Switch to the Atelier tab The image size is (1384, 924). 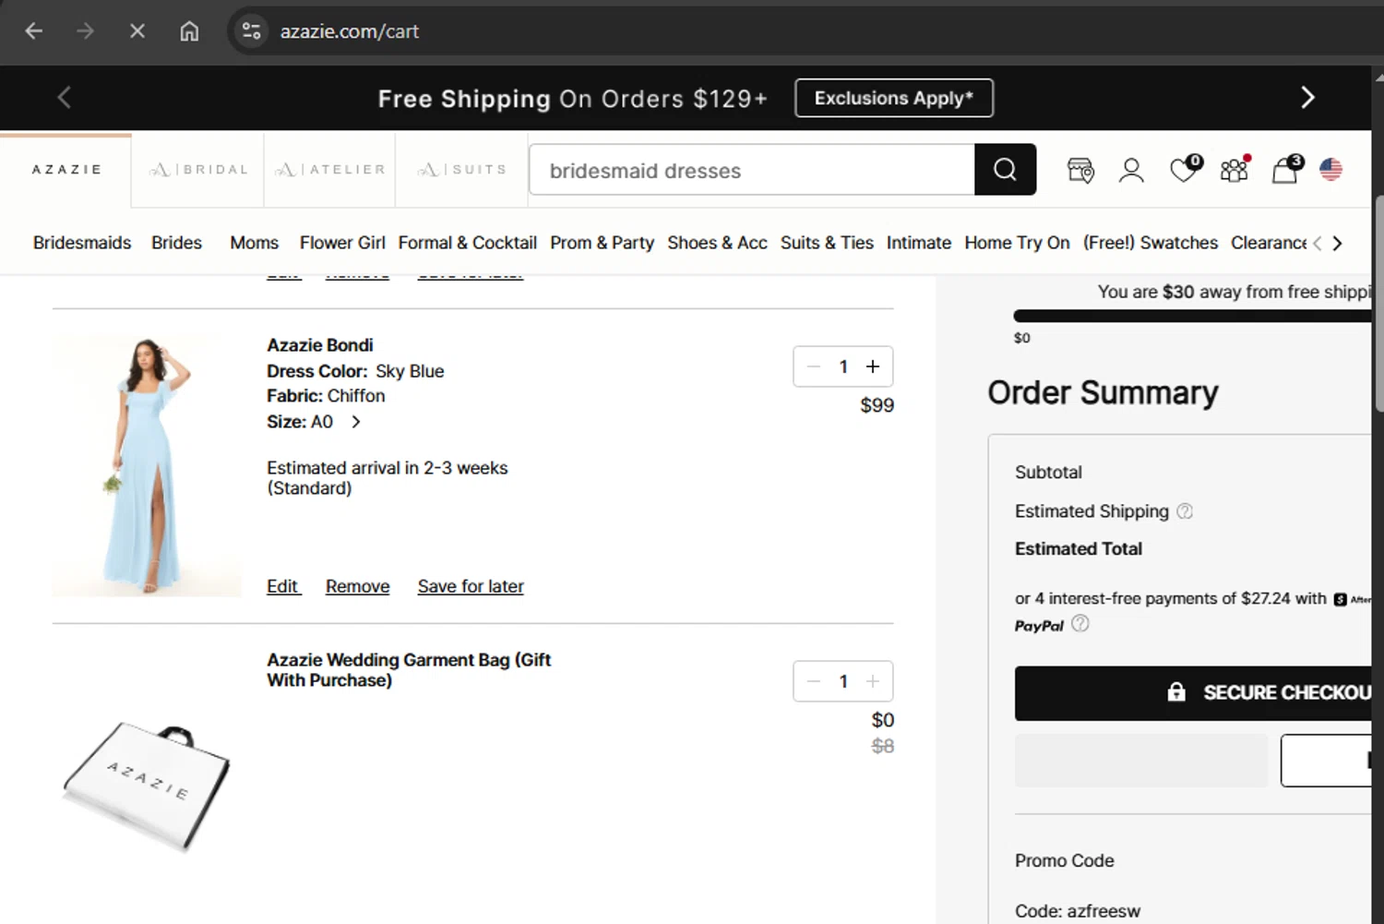330,170
